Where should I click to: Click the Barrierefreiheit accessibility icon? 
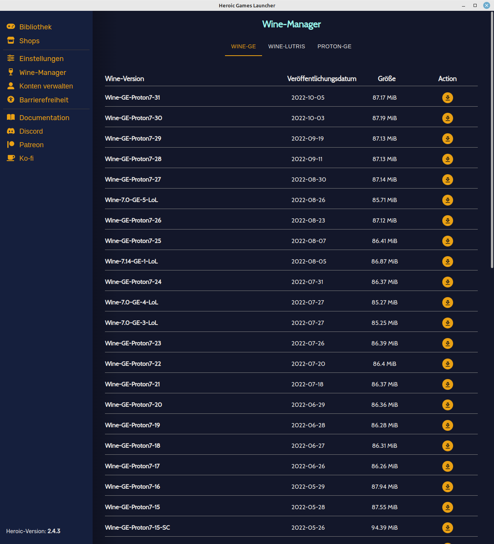(x=11, y=99)
